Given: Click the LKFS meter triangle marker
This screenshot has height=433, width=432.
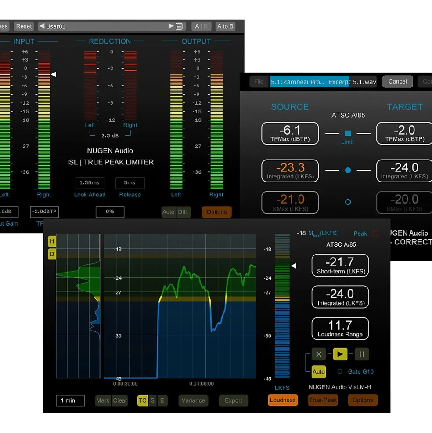Looking at the screenshot, I should pos(294,266).
